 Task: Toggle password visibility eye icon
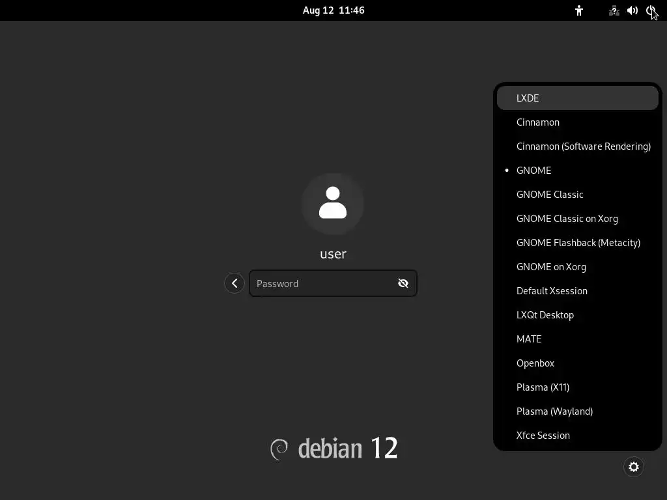pos(403,283)
